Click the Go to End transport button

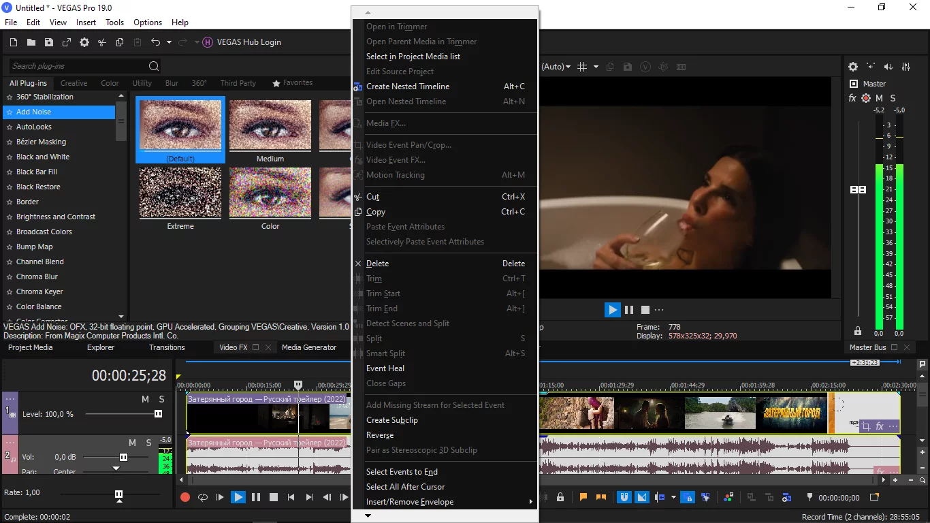point(309,497)
